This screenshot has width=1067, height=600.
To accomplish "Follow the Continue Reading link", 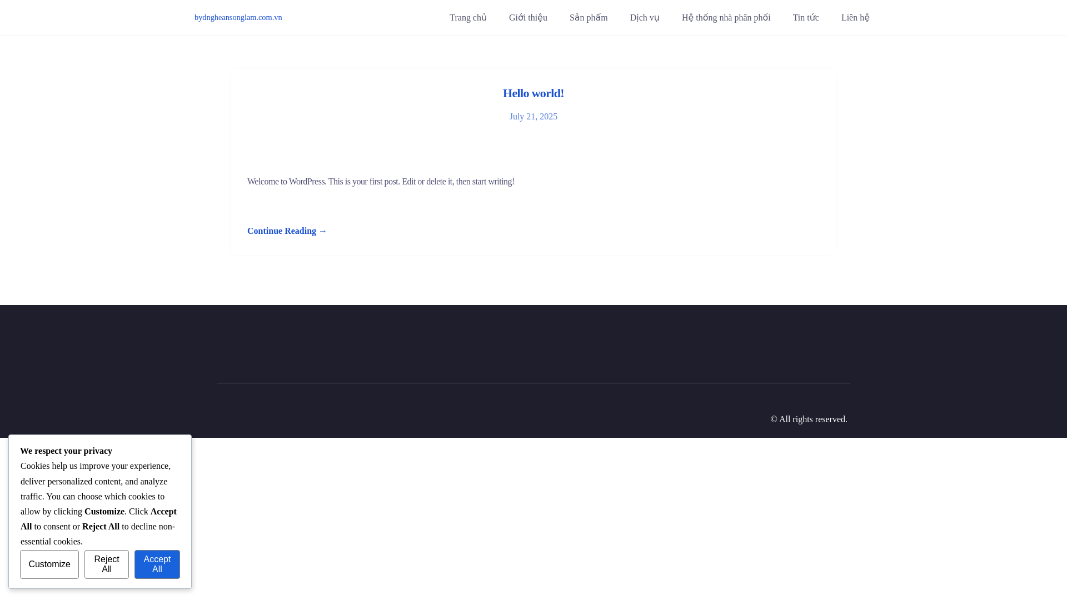I will click(287, 231).
